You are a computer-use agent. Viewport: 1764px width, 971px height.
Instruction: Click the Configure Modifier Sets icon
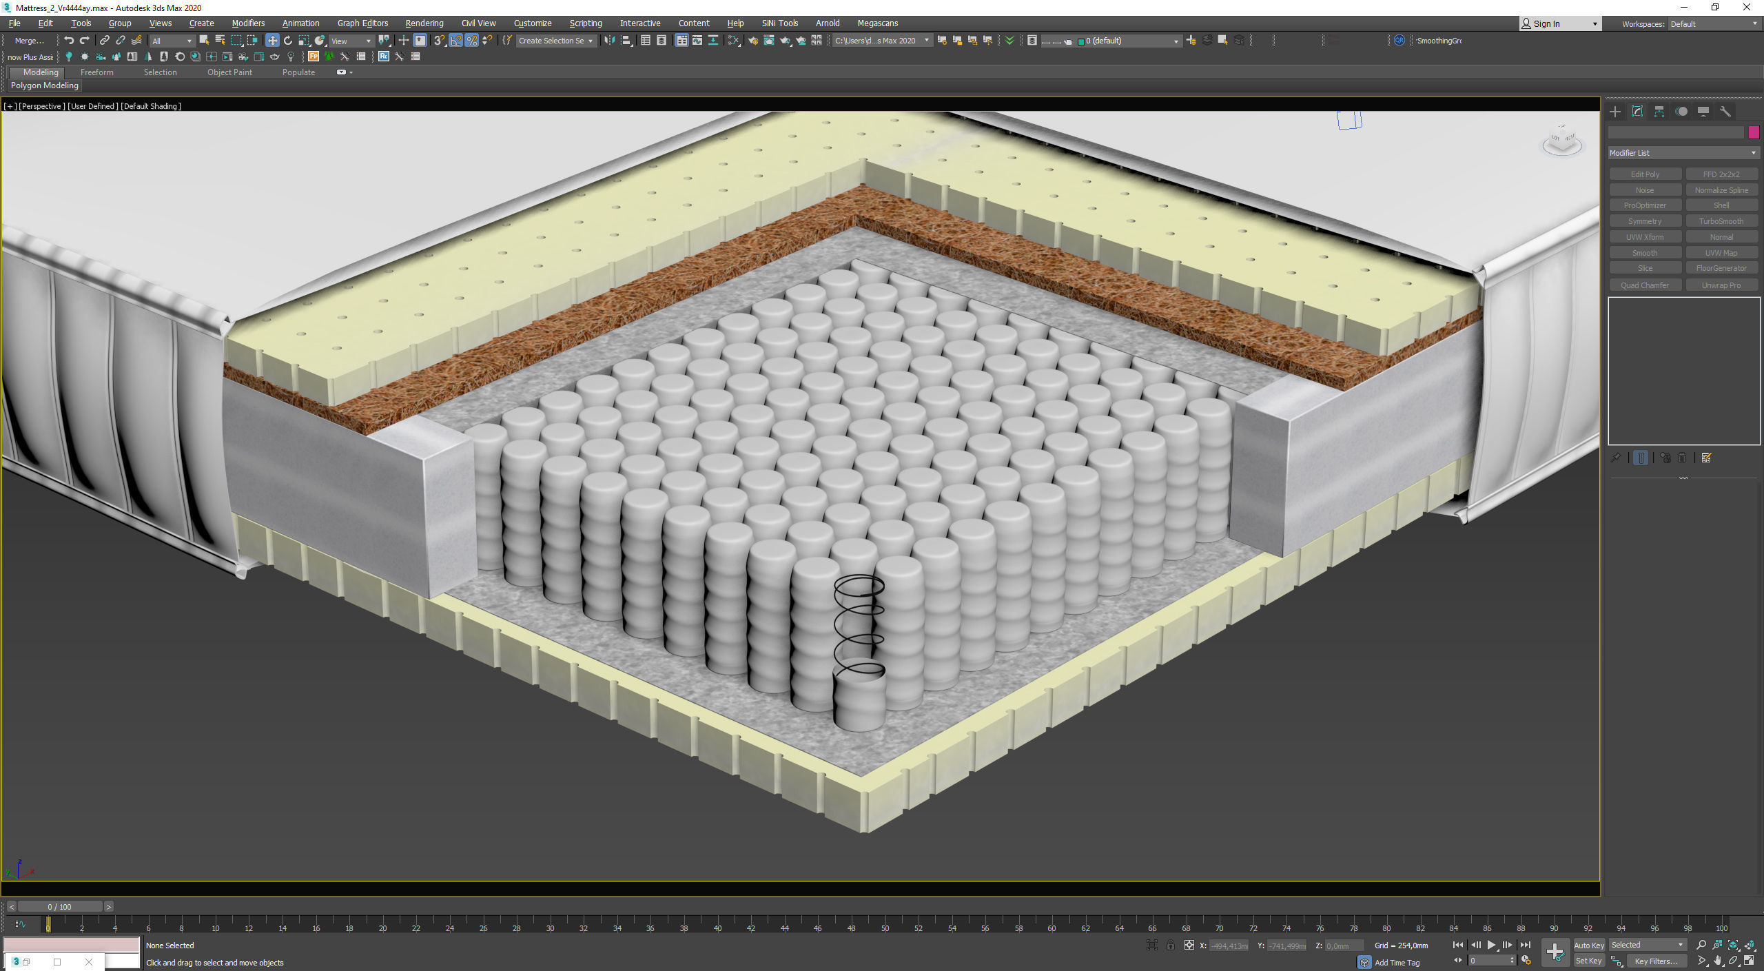point(1706,458)
